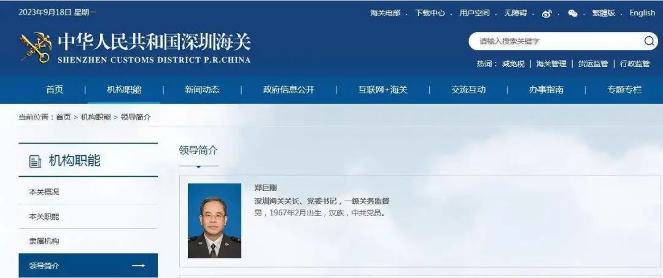Open the WeChat icon link

573,14
